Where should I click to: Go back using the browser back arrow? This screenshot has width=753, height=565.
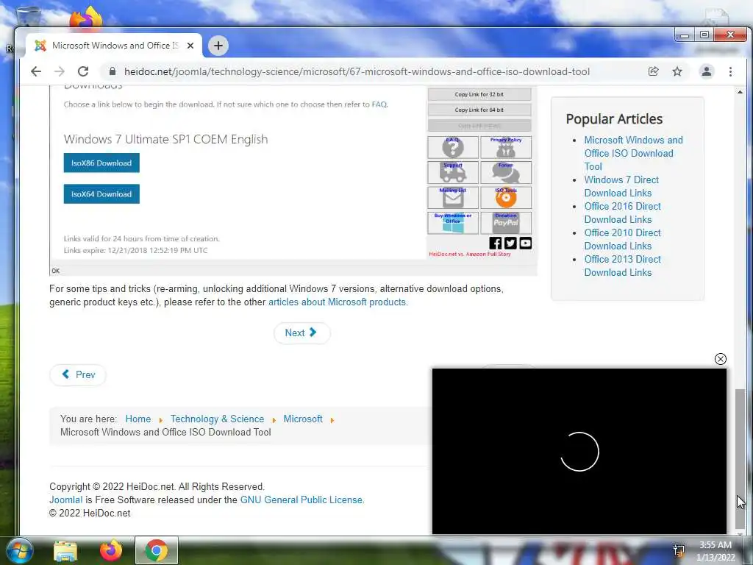coord(36,71)
